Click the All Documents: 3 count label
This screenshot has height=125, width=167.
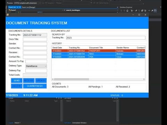60,87
